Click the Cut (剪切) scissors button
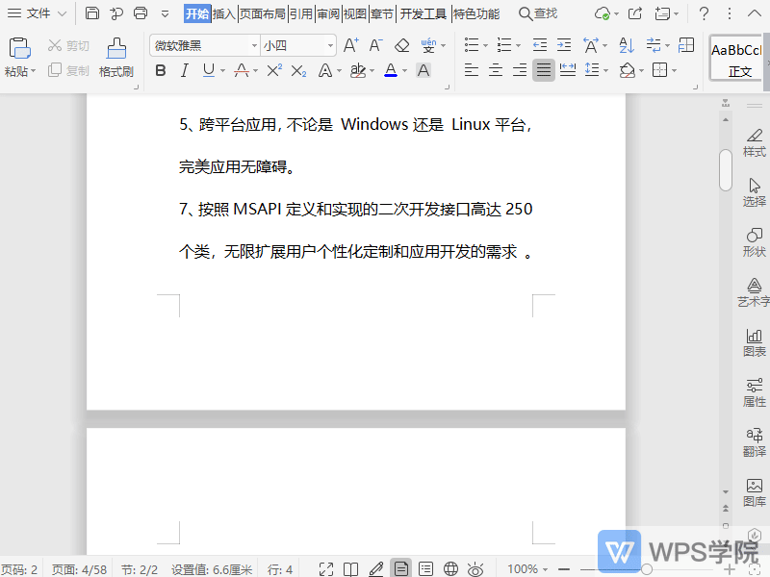The width and height of the screenshot is (770, 577). coord(68,45)
